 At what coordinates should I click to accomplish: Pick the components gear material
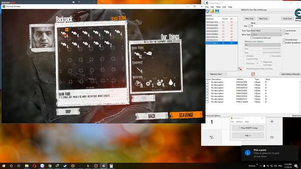[149, 84]
